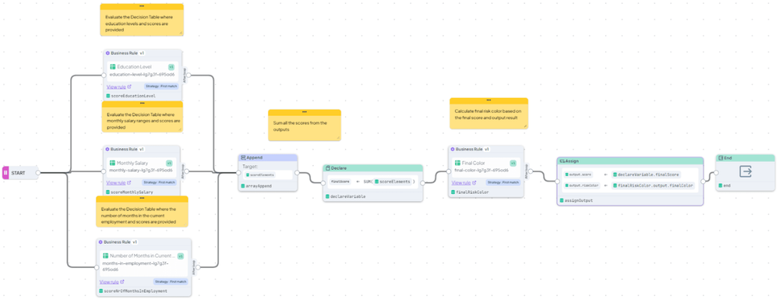
Task: Click the database icon beside finalRiskColor label
Action: (453, 192)
